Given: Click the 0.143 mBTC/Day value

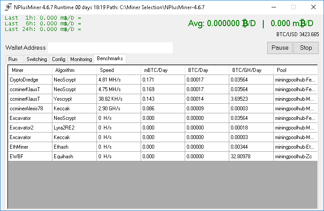Looking at the screenshot, I should pos(163,99).
